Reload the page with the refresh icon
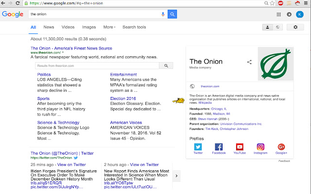 (x=17, y=3)
